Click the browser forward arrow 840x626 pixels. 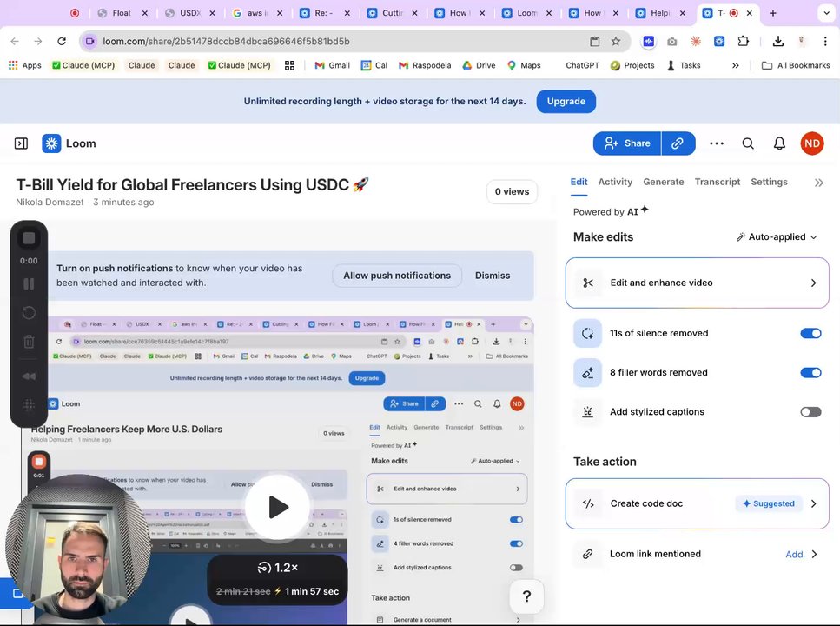(x=38, y=42)
